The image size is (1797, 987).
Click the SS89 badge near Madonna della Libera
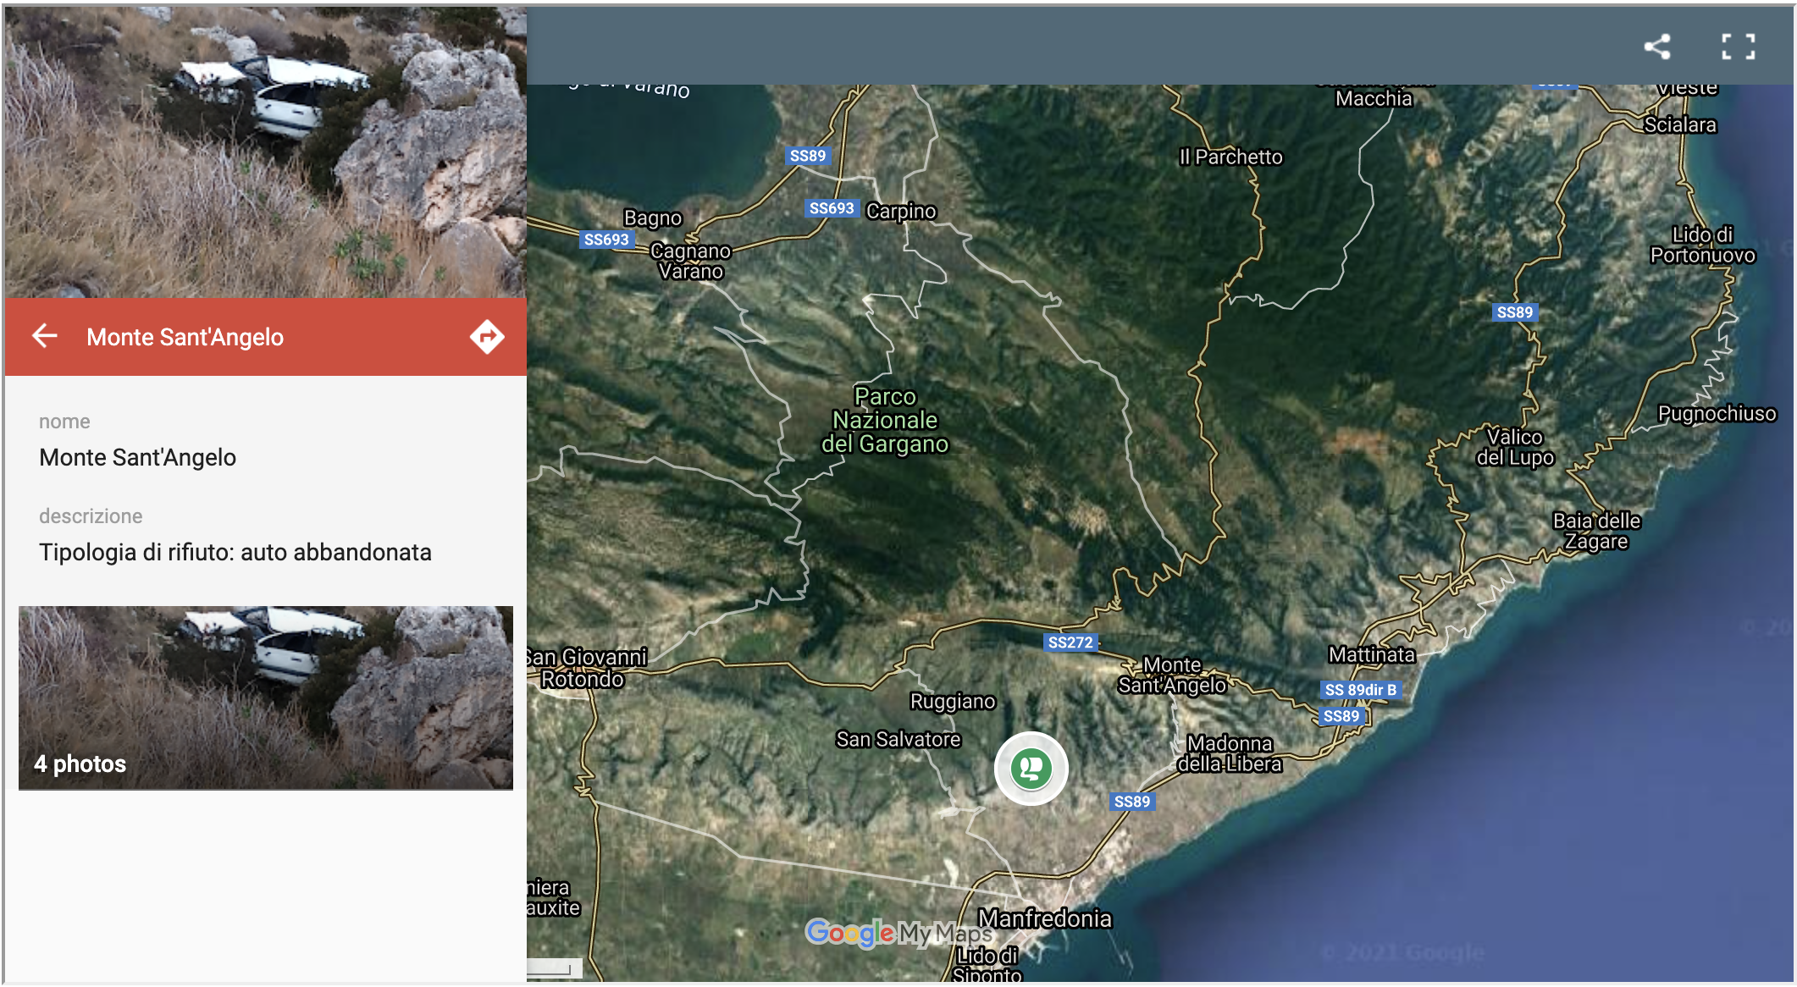1132,802
